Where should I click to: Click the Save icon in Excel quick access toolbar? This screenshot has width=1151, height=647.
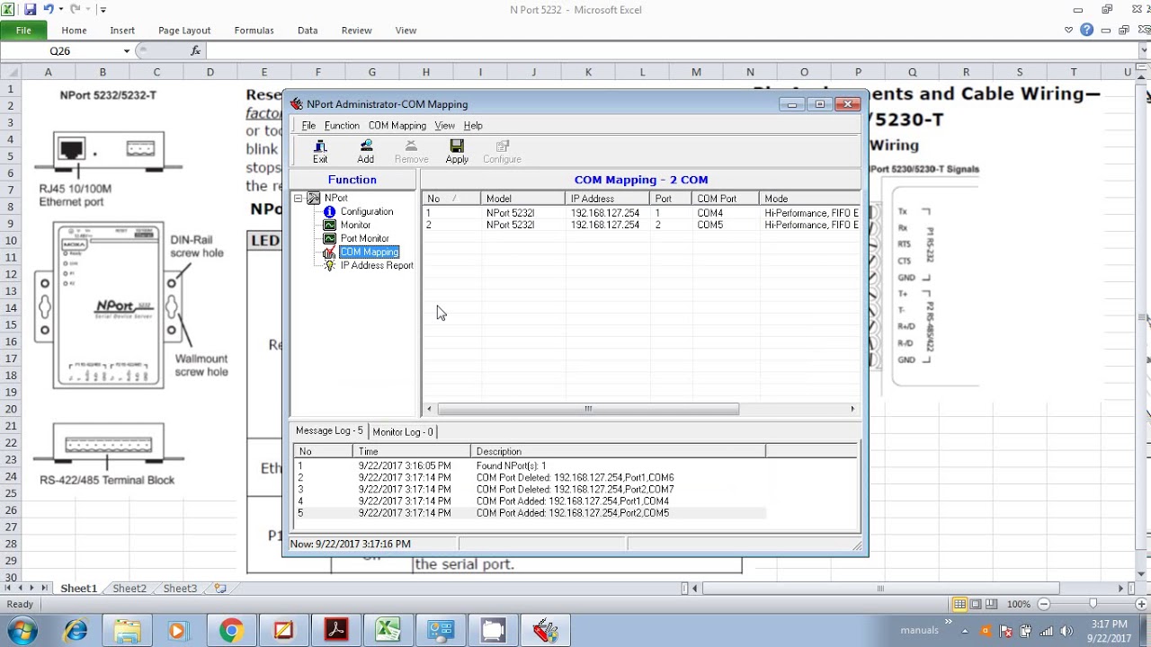[31, 9]
